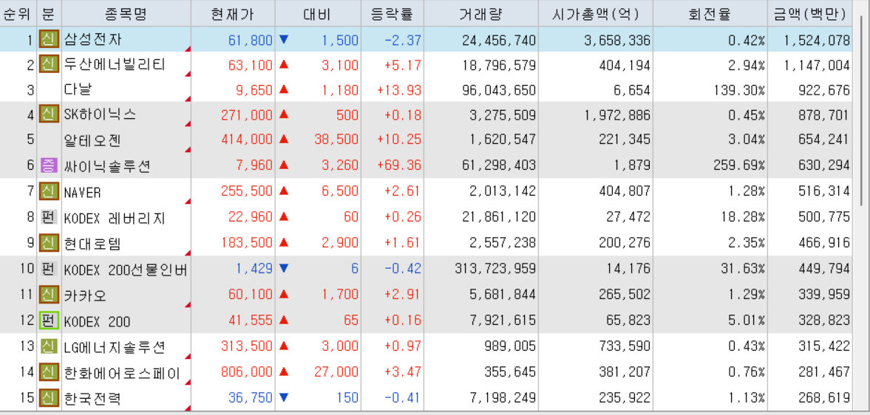Sort by the 순위 column header
Viewport: 870px width, 415px height.
(18, 13)
